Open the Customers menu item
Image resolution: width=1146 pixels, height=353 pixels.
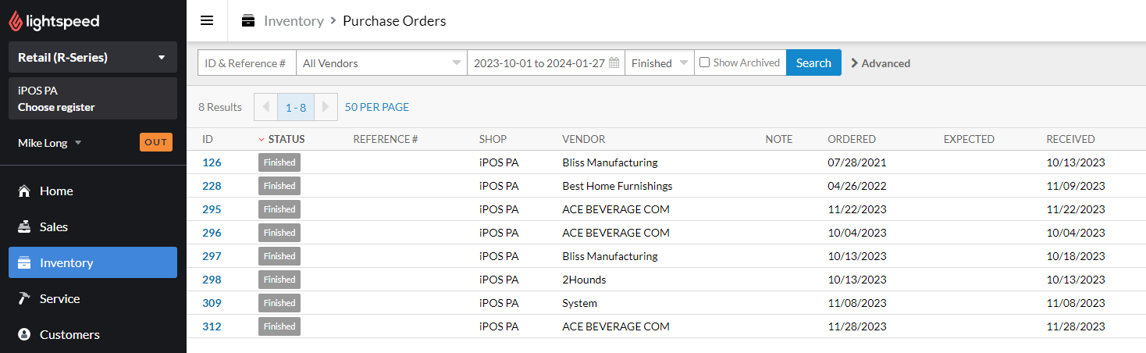point(93,335)
